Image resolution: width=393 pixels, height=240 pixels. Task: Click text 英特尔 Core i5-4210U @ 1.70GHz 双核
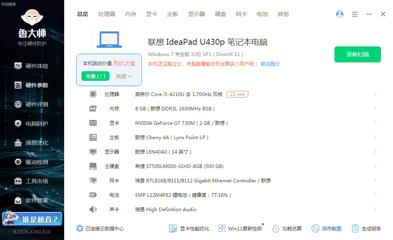point(179,94)
